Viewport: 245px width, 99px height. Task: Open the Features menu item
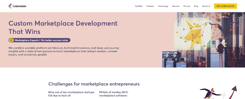click(x=150, y=6)
